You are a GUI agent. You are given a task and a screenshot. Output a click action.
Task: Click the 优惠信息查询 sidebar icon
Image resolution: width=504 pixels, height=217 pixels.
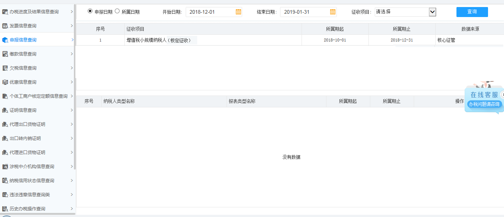pos(5,82)
